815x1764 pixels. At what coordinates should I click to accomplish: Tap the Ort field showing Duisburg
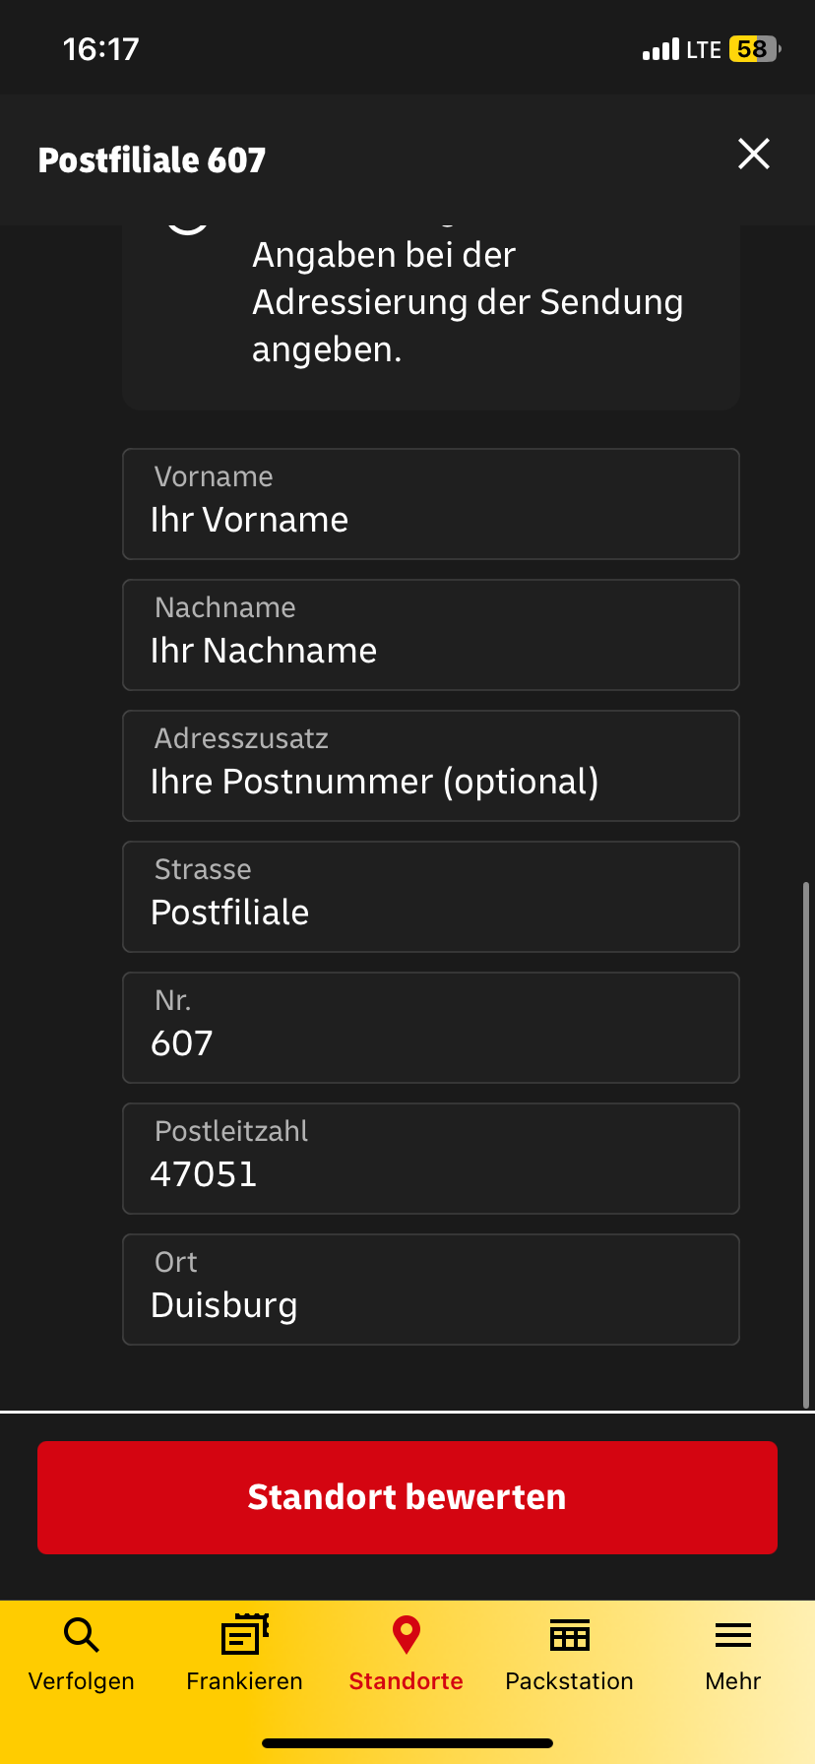tap(430, 1290)
